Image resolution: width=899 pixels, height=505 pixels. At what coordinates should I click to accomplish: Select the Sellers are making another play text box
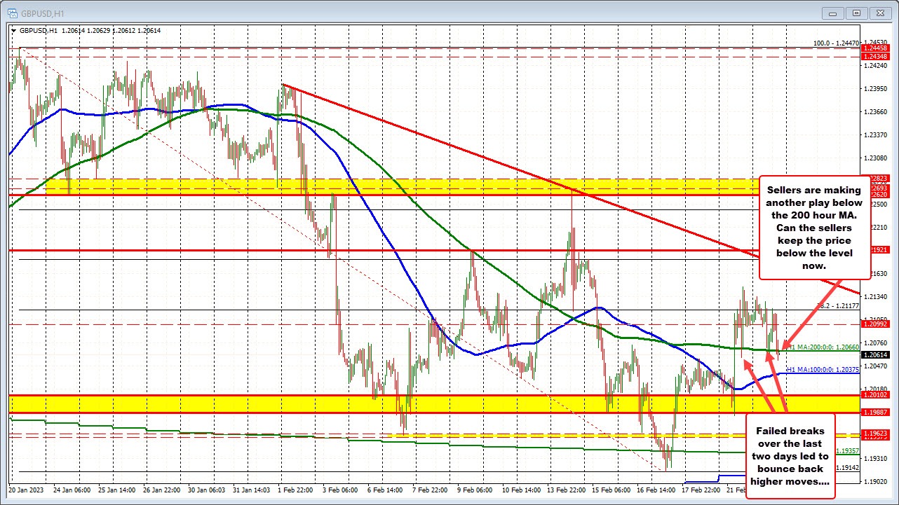click(813, 228)
